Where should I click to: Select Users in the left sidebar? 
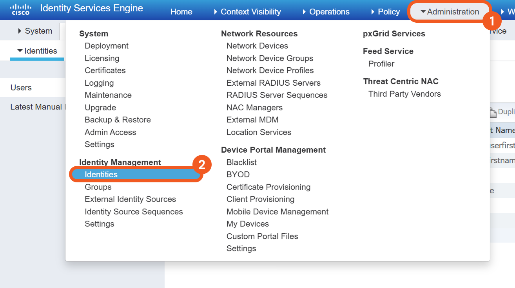[21, 88]
